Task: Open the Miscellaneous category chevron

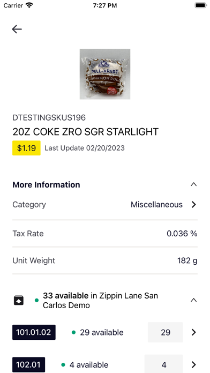Action: pyautogui.click(x=194, y=205)
